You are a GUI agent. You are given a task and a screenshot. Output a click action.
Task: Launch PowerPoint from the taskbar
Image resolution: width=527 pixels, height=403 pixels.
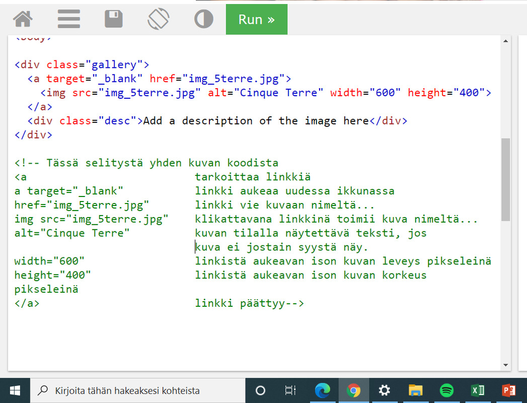(508, 390)
